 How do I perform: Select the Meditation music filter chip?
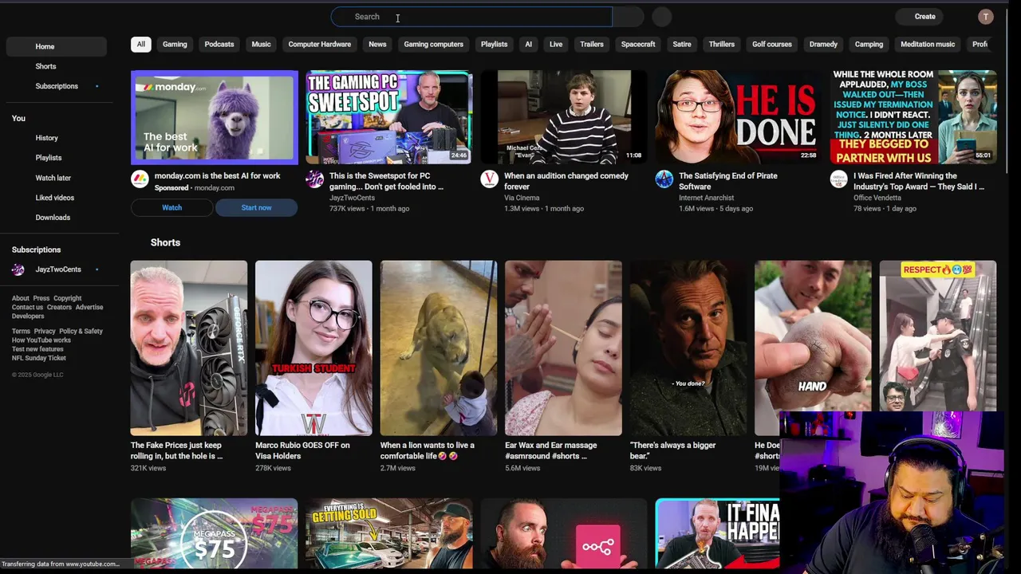(x=928, y=45)
